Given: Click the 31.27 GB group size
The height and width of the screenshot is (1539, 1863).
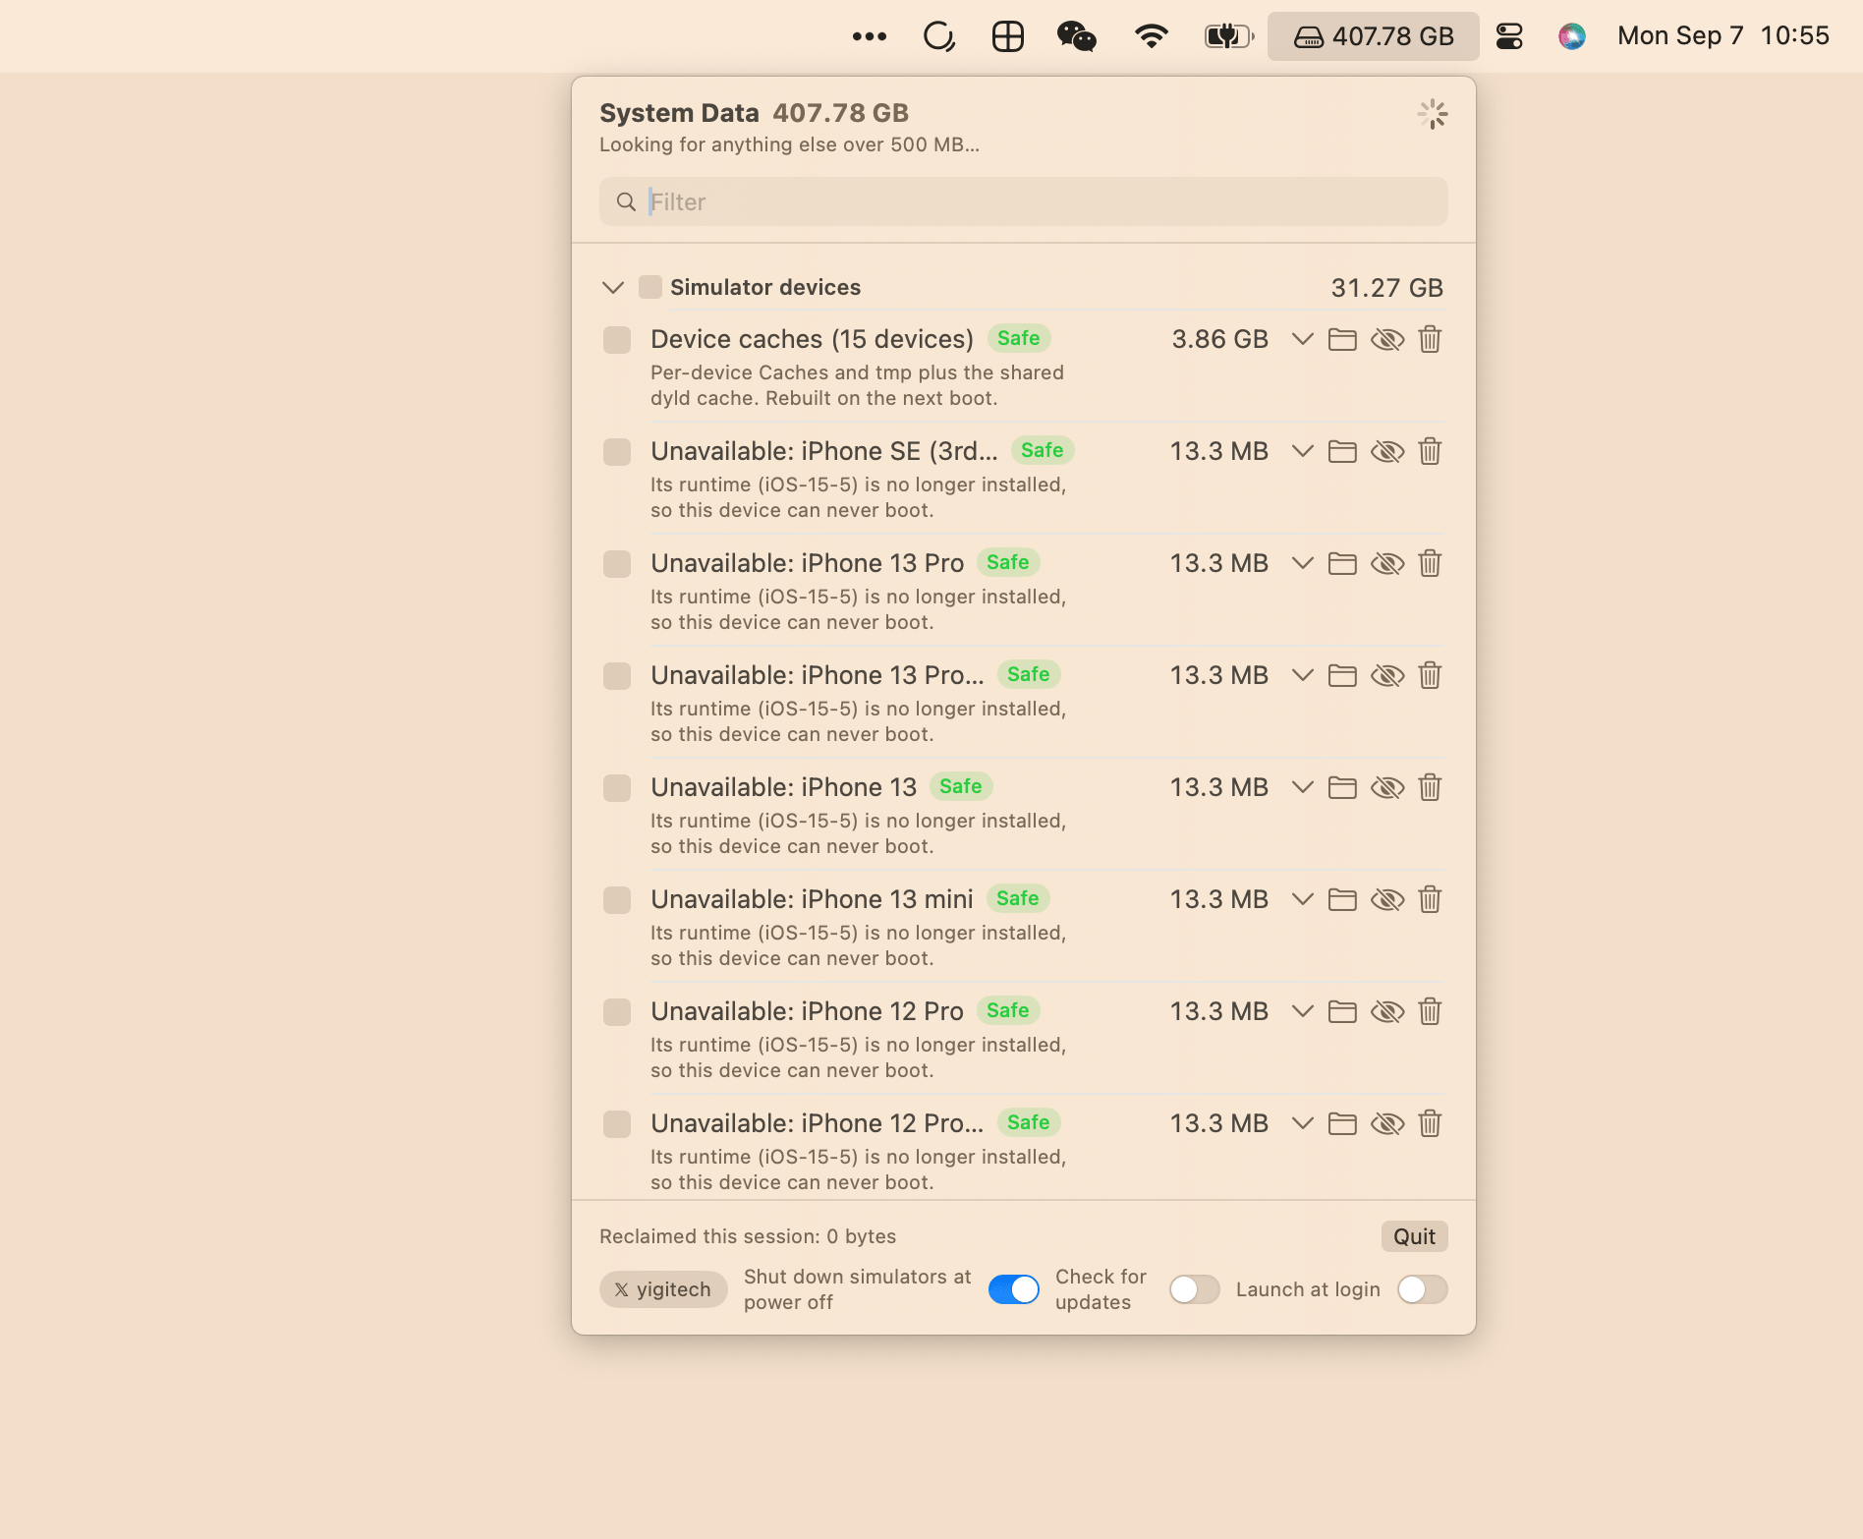Looking at the screenshot, I should point(1387,288).
